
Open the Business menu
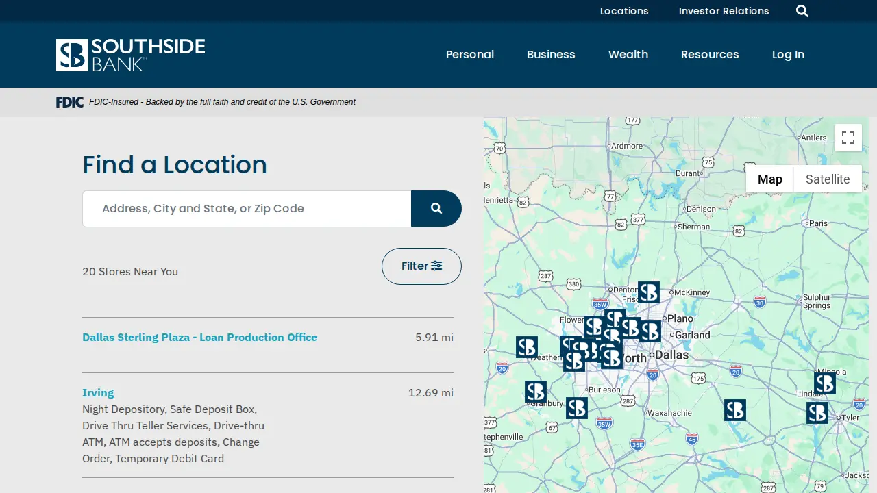click(551, 55)
